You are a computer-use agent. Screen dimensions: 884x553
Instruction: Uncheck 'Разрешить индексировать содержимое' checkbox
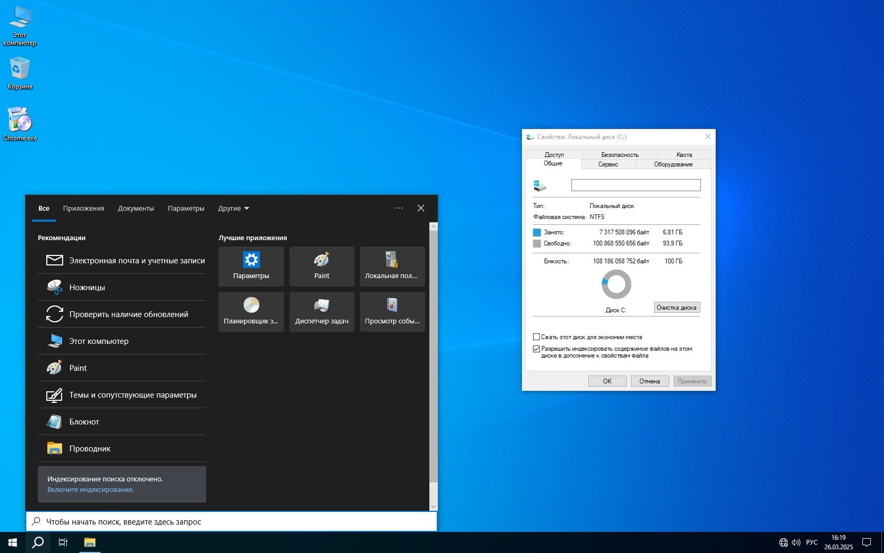point(537,349)
